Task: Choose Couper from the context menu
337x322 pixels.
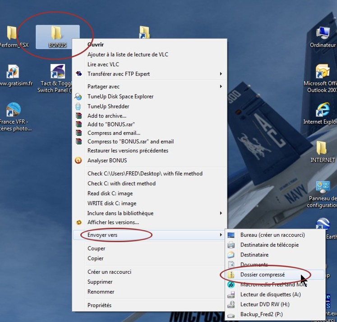Action: coord(96,248)
